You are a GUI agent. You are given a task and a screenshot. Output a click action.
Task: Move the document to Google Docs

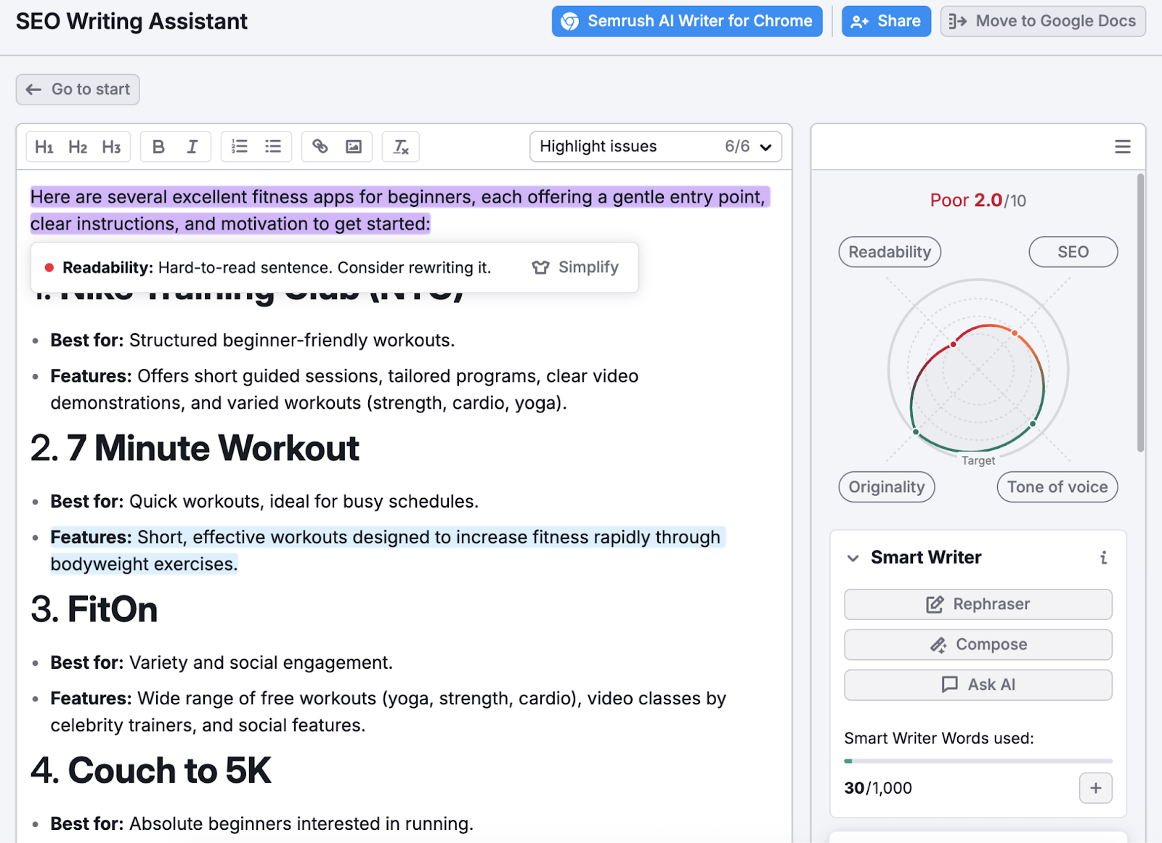coord(1041,21)
